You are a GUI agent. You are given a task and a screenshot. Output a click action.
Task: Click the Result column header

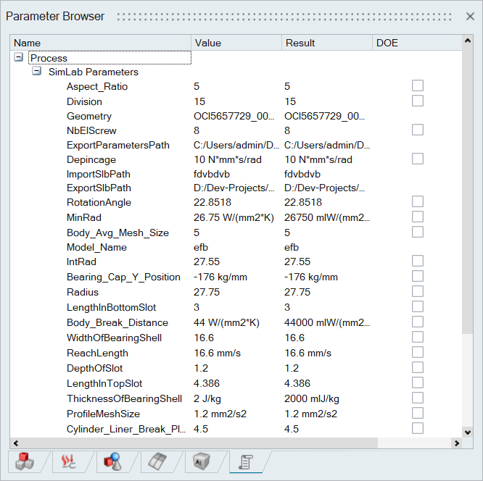(326, 43)
